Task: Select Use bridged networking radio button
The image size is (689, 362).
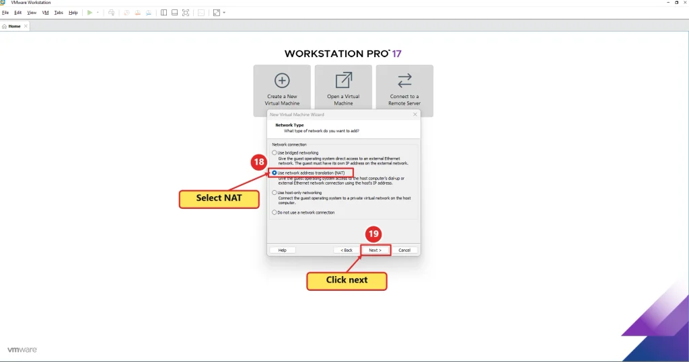Action: (x=275, y=152)
